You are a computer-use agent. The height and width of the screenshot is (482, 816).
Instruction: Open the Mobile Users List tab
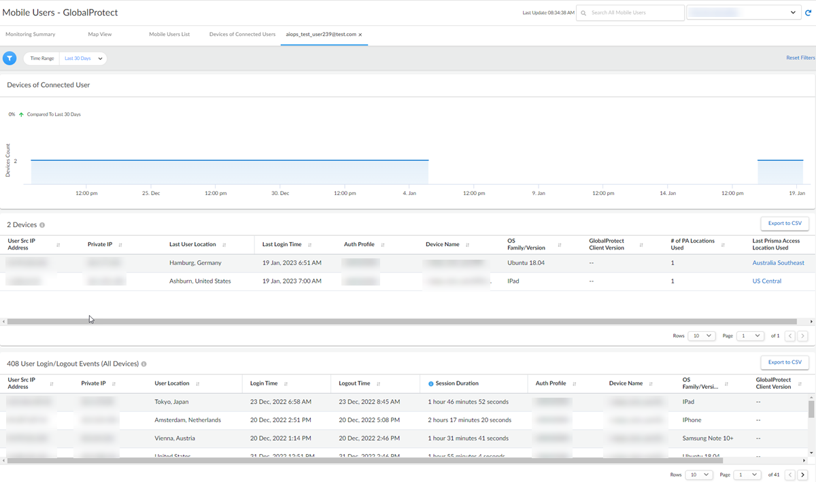[169, 34]
